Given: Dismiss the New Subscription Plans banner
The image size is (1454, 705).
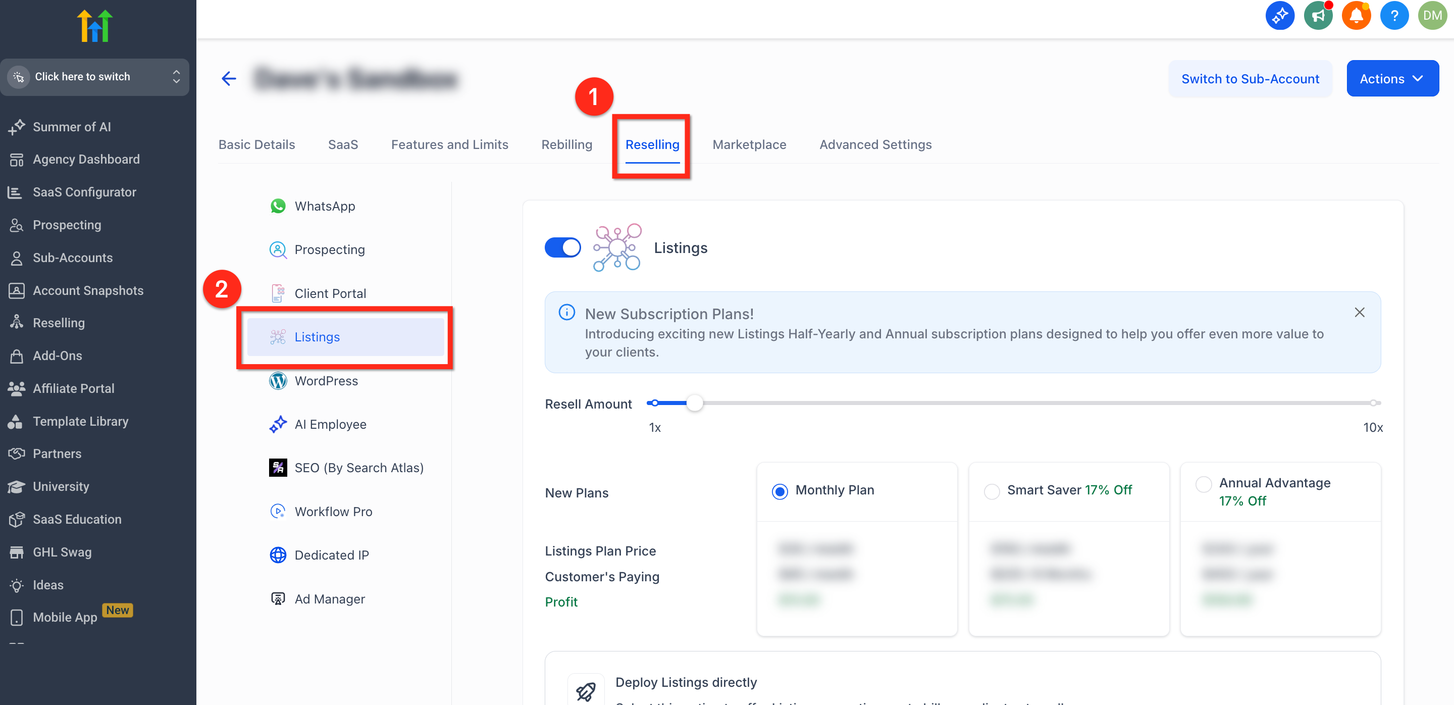Looking at the screenshot, I should (x=1359, y=313).
